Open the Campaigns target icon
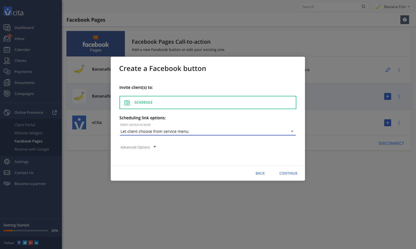Image resolution: width=416 pixels, height=249 pixels. pyautogui.click(x=7, y=94)
